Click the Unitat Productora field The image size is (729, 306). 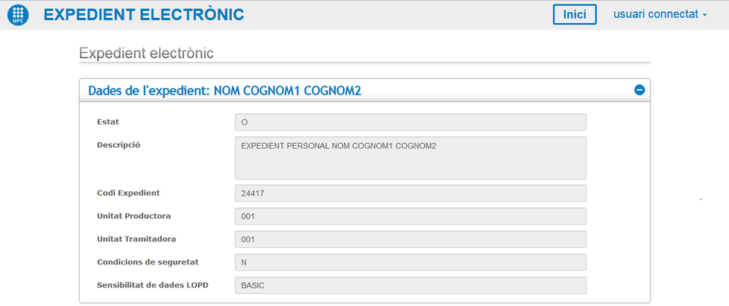coord(410,216)
